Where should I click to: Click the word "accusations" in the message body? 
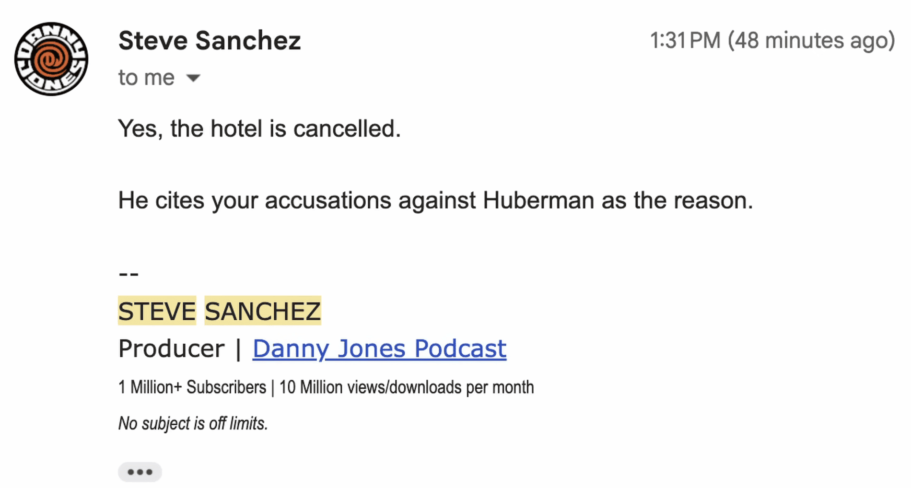pos(328,200)
